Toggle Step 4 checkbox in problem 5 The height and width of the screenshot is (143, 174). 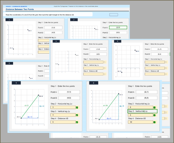click(x=104, y=74)
